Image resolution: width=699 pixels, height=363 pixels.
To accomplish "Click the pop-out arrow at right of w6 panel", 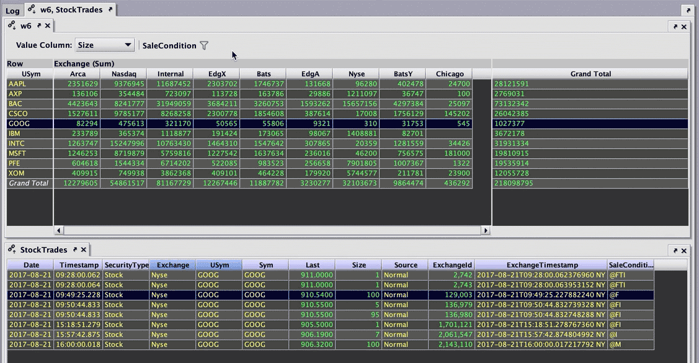I will tap(675, 27).
